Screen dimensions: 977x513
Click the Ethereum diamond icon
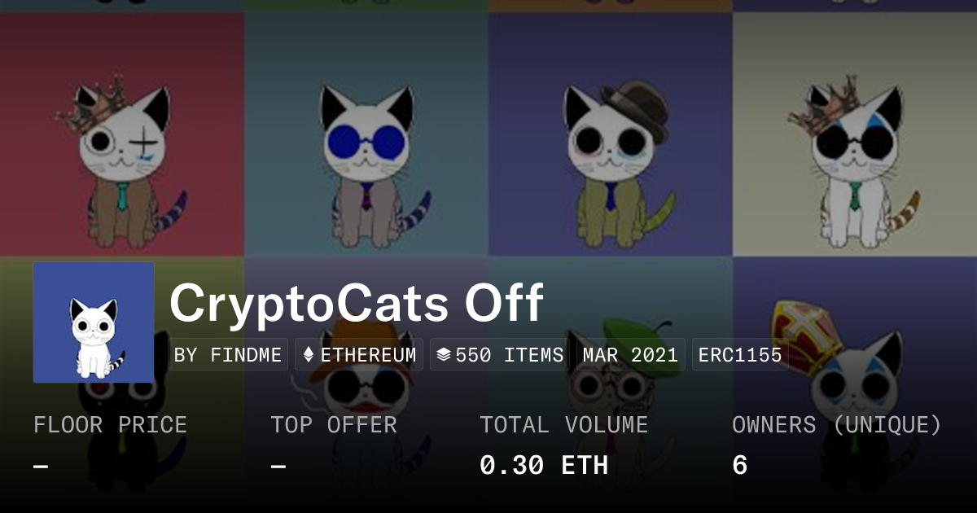coord(309,355)
